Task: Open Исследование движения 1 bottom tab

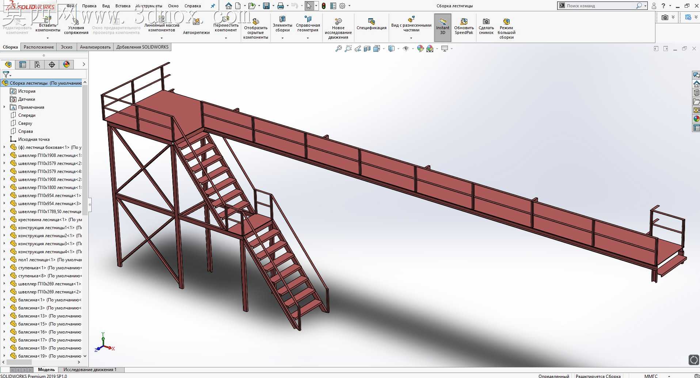Action: [90, 370]
